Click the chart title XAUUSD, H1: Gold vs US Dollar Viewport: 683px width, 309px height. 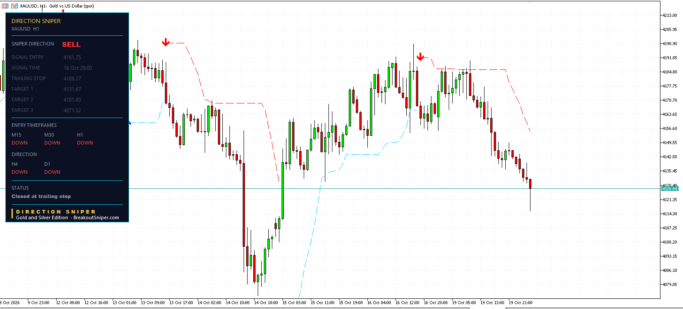pos(57,6)
